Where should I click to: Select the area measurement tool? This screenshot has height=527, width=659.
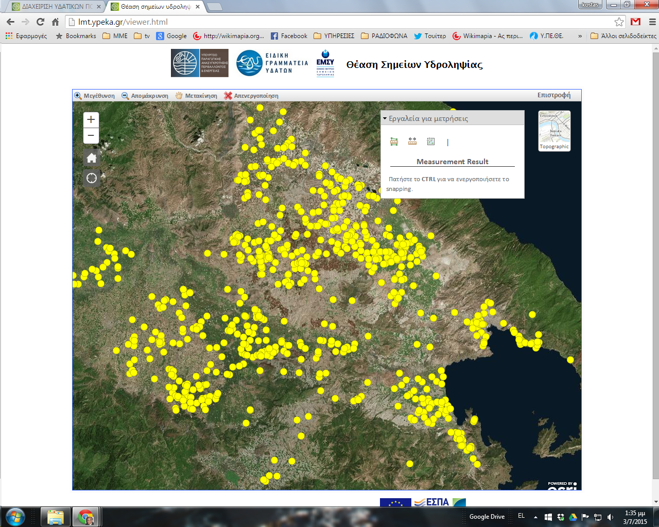(394, 142)
